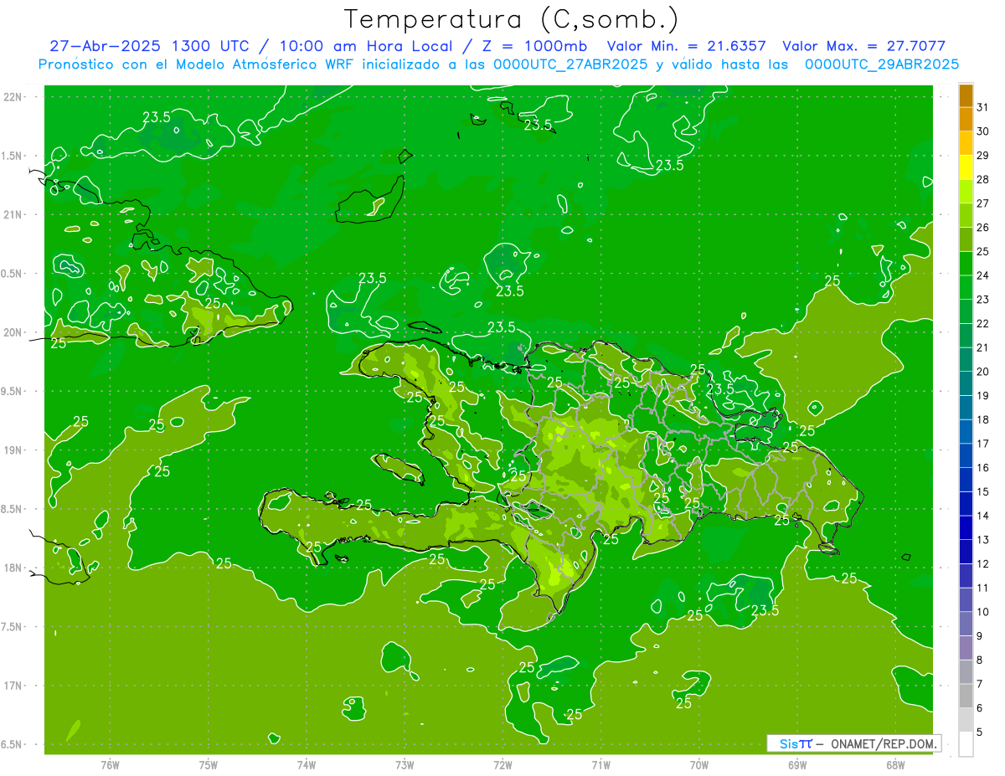Pick the color bar segment between 27 and 28
Screen dimensions: 1005x776
[x=966, y=191]
